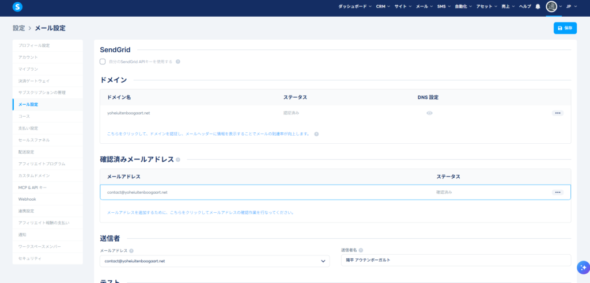Click the Systeme logo icon
The image size is (590, 283).
click(17, 7)
